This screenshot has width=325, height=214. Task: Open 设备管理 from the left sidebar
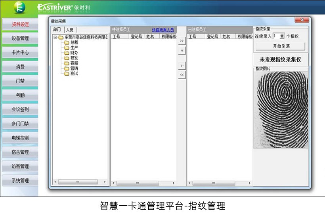pos(20,38)
